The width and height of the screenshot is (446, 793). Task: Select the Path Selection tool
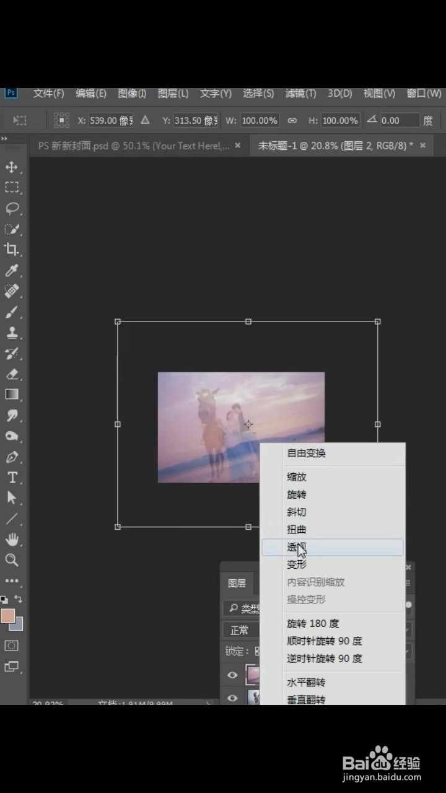pos(12,497)
